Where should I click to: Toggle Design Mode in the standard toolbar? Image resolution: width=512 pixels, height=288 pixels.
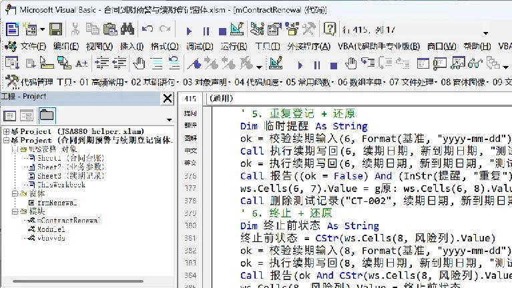pos(237,29)
